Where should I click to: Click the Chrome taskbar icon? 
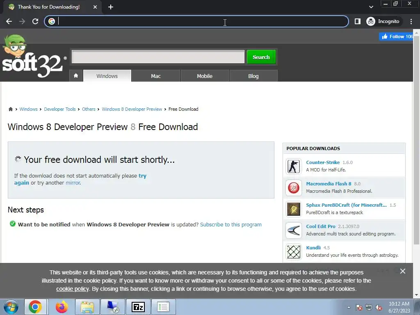pos(35,307)
